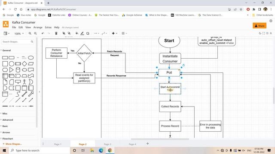
Task: Open the Help menu
Action: (x=57, y=27)
